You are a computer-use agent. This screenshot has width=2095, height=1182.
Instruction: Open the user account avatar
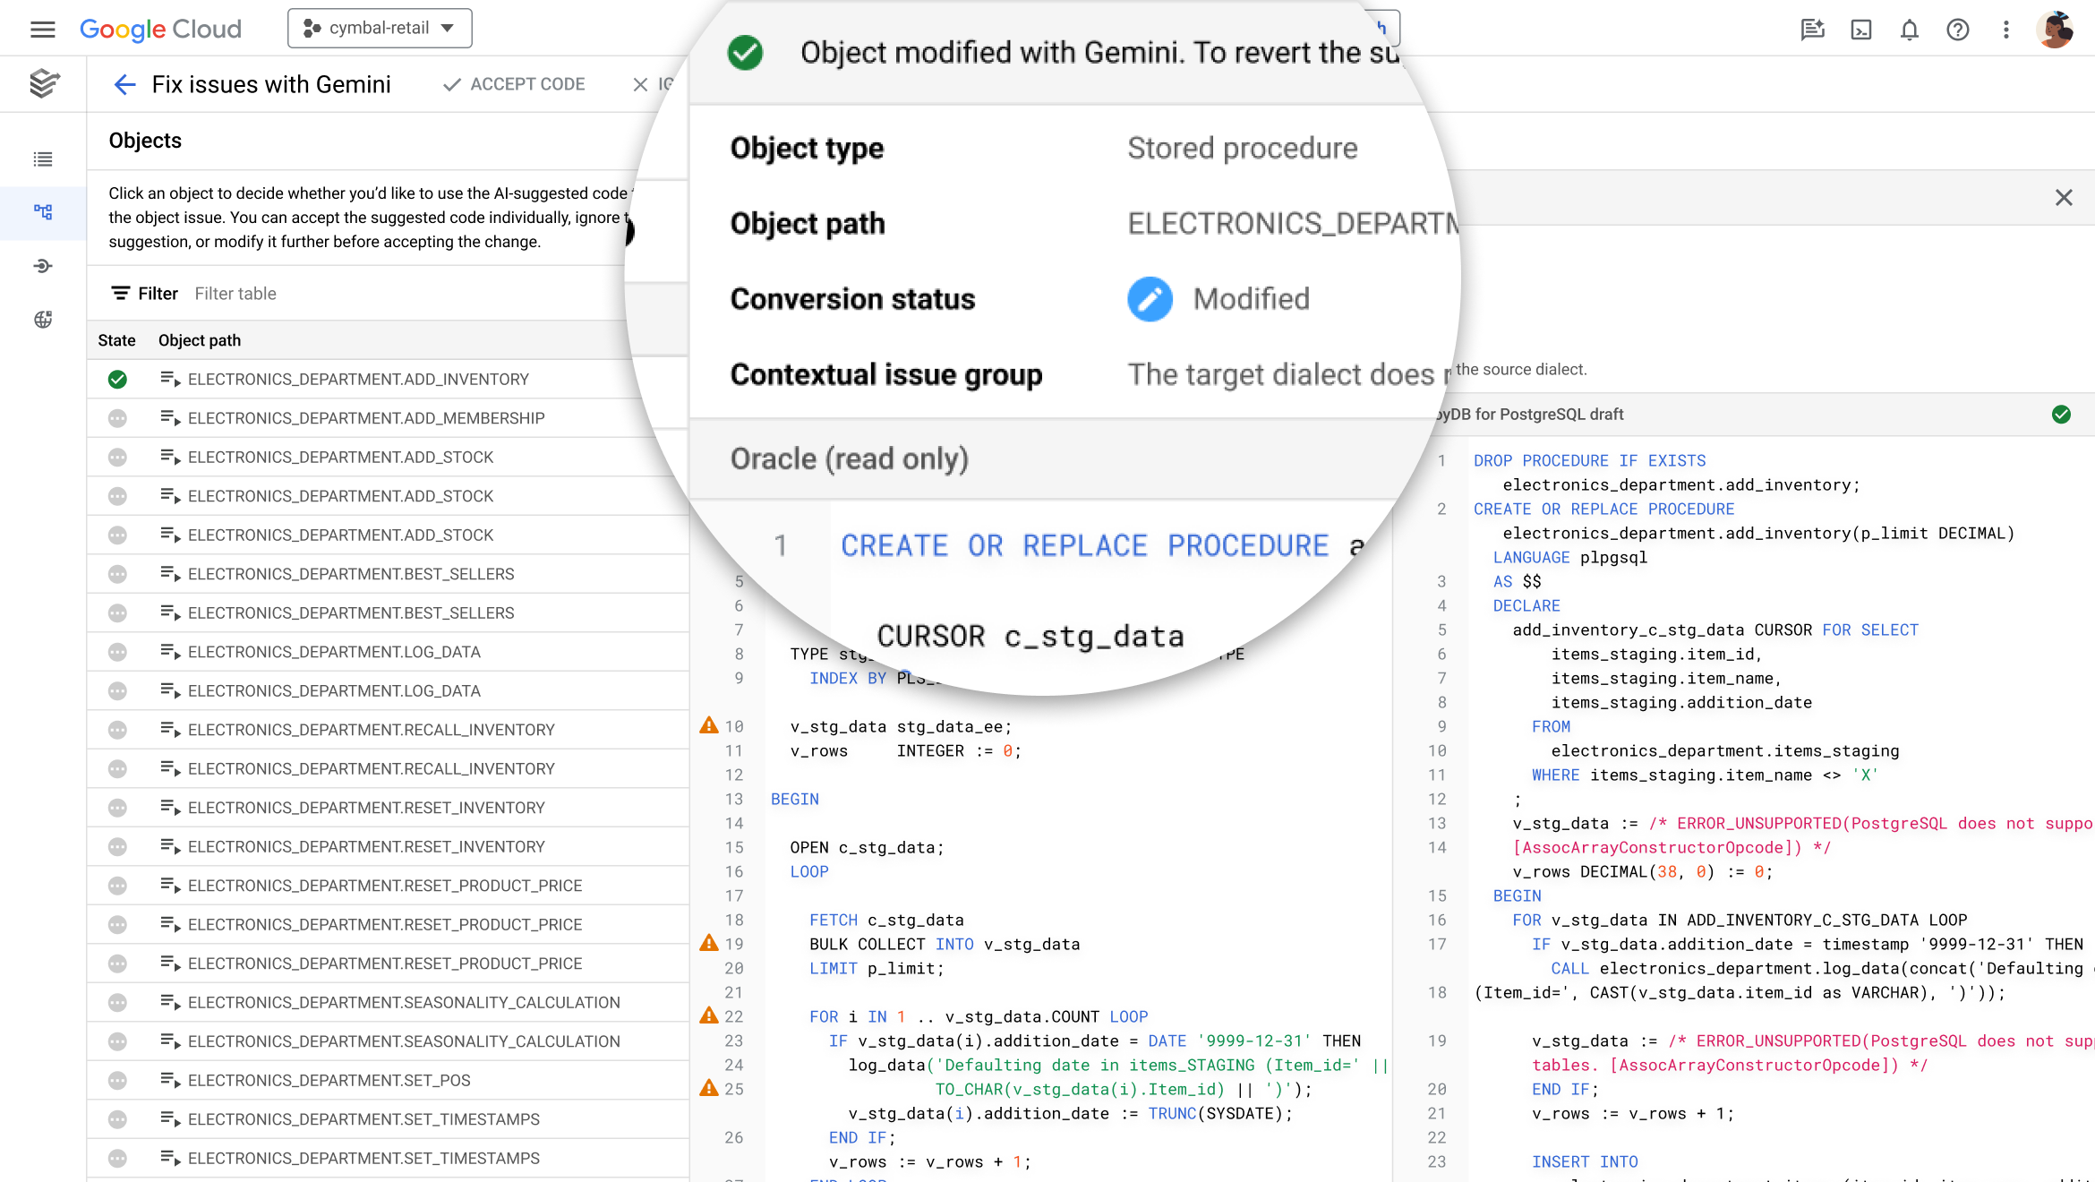click(2055, 30)
